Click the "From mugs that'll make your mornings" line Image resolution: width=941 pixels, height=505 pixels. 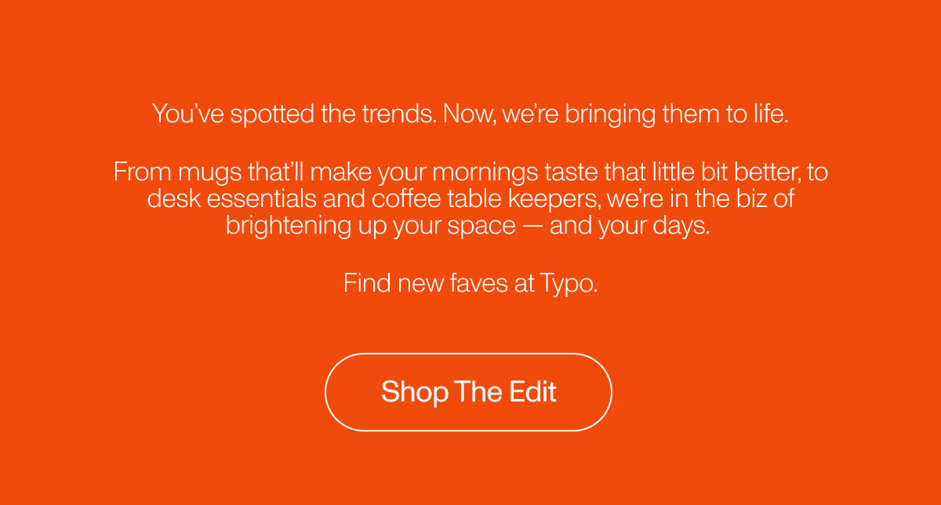point(470,171)
